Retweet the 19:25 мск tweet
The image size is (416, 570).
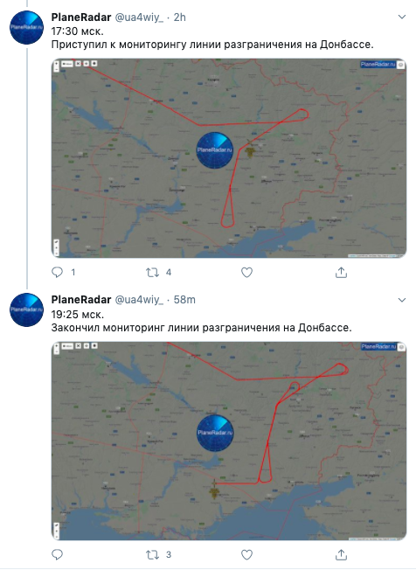pos(152,555)
